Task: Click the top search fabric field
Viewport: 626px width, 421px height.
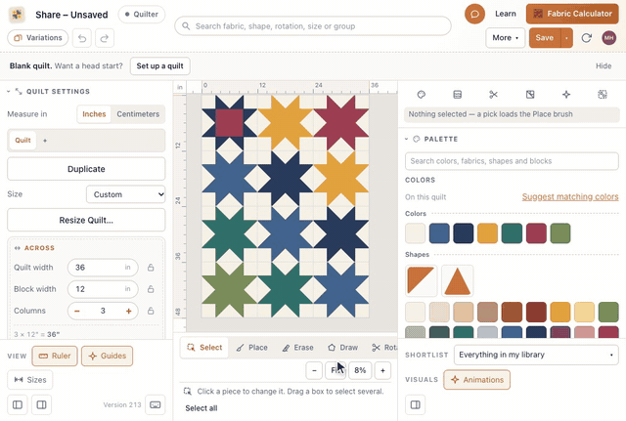Action: (313, 26)
